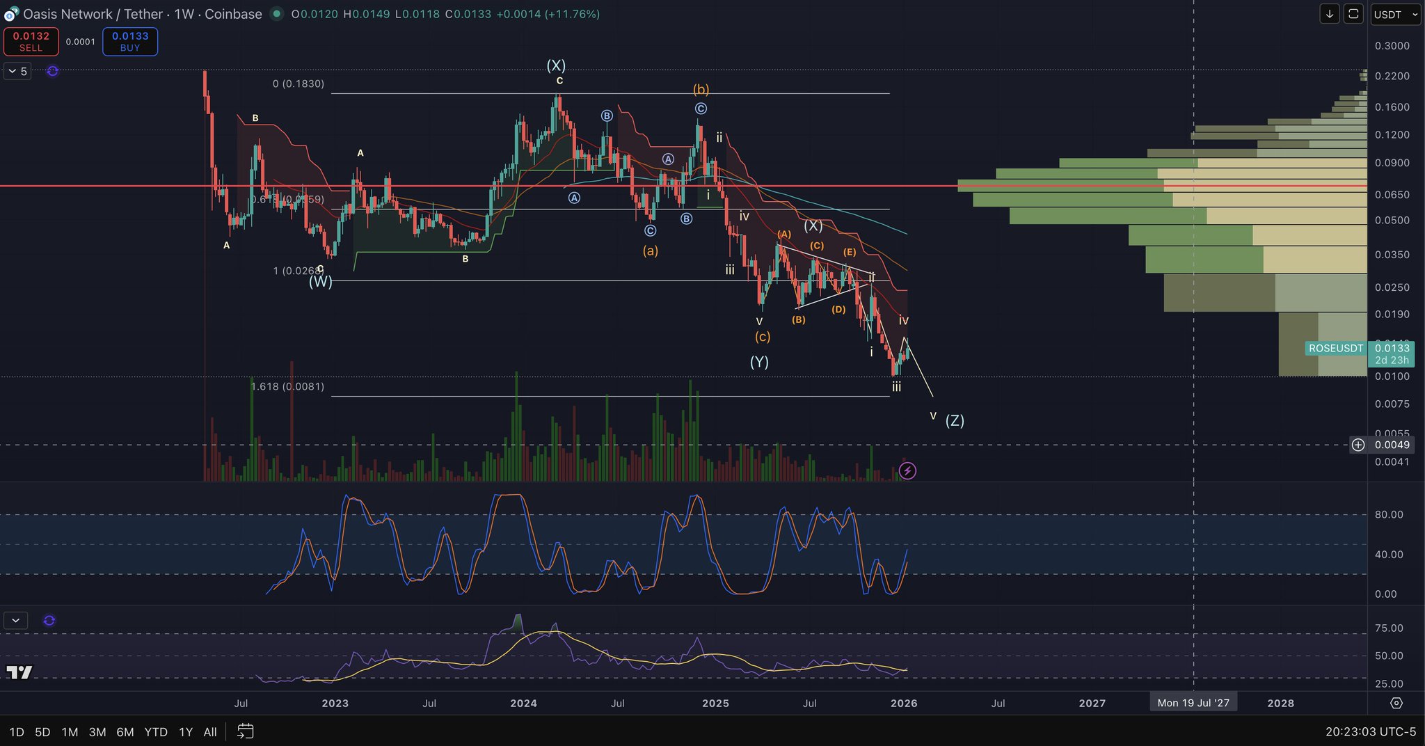Click the 2024 time axis label
1425x746 pixels.
coord(523,704)
